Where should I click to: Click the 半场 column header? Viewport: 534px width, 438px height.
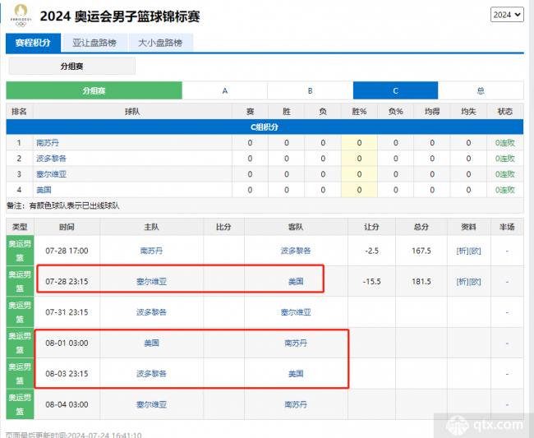click(x=507, y=227)
